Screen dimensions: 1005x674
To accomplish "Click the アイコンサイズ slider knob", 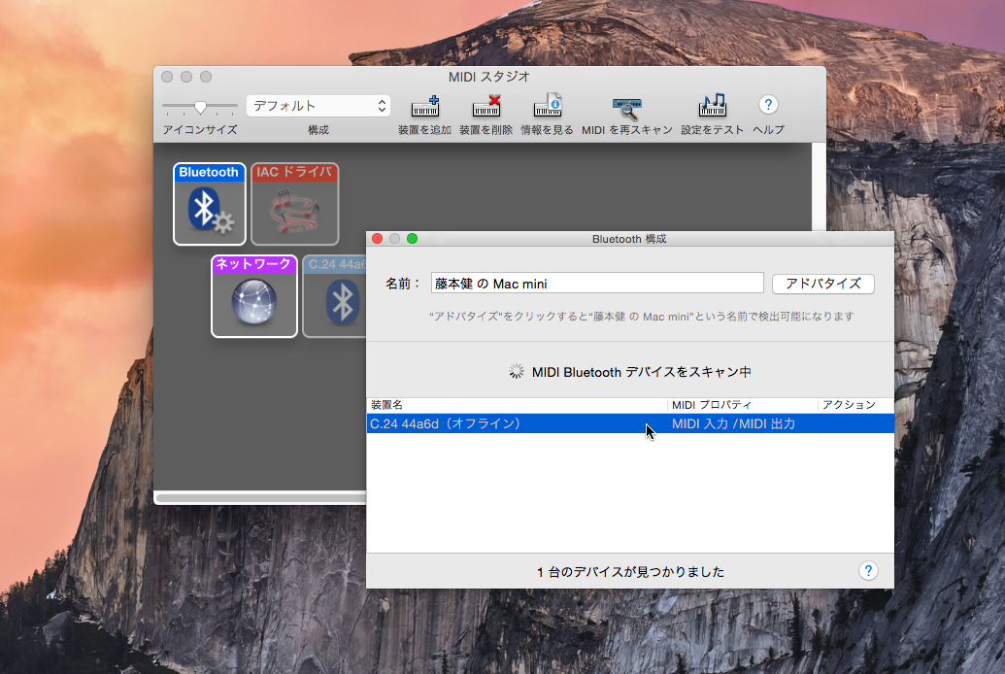I will (201, 107).
